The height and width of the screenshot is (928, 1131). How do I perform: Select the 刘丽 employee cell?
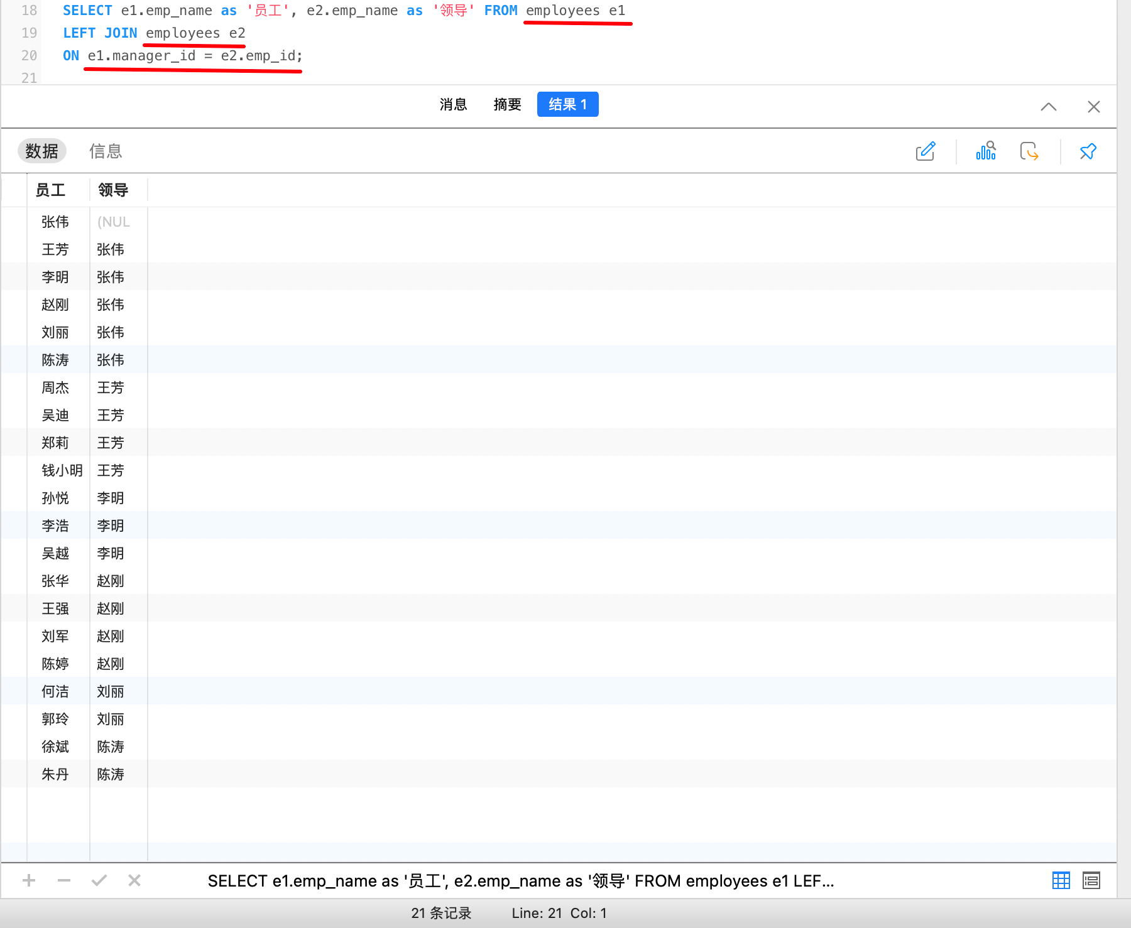click(58, 332)
